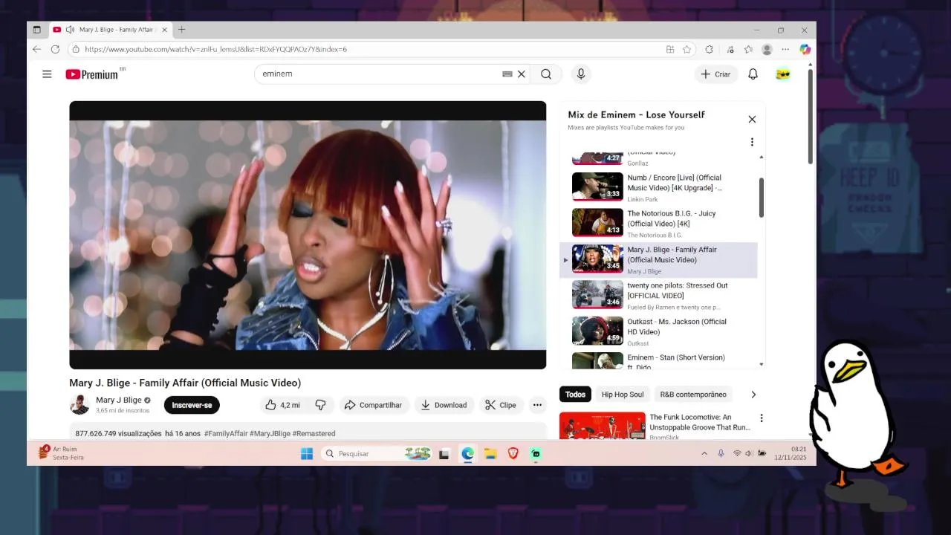
Task: Open options for The Funk Locomotive video
Action: [x=761, y=418]
